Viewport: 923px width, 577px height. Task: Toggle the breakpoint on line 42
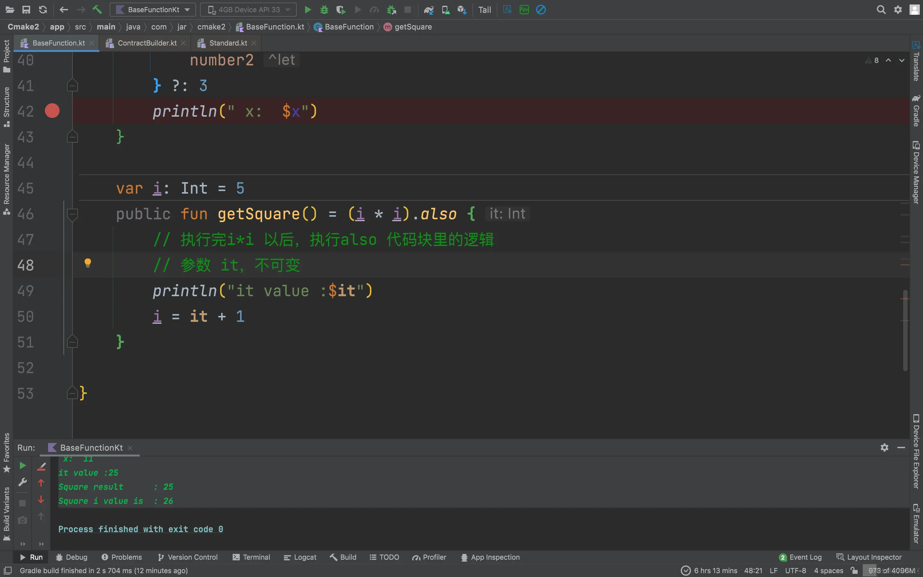[52, 111]
